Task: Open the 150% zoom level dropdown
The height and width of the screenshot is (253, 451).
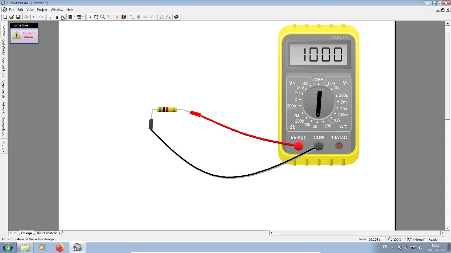Action: pos(405,239)
